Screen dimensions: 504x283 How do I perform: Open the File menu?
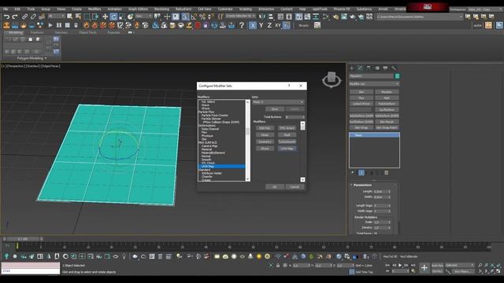pyautogui.click(x=6, y=9)
